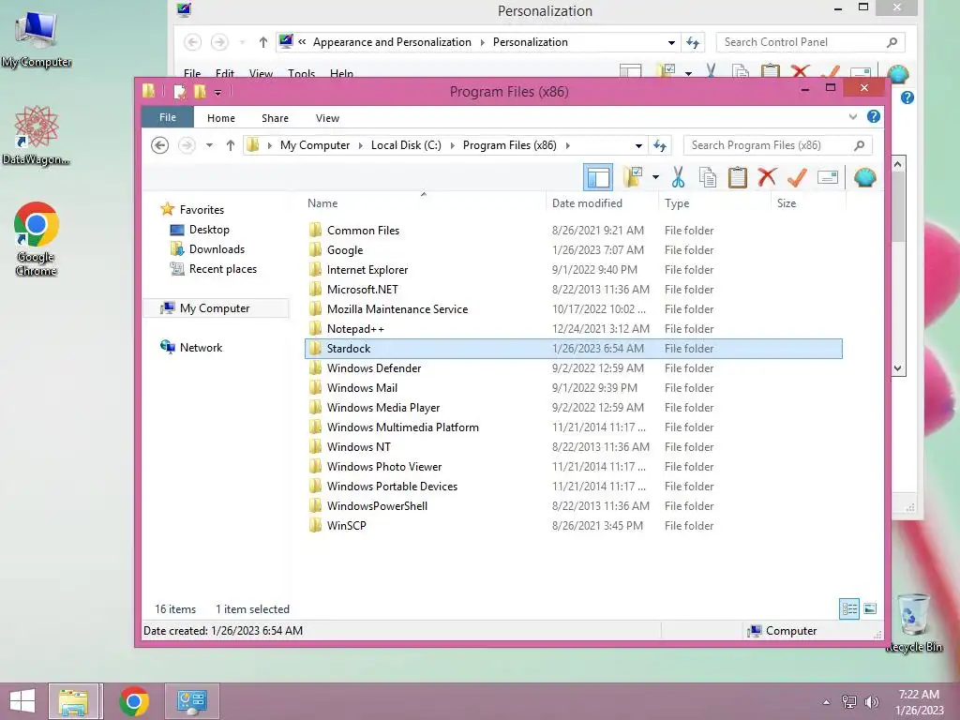
Task: Select Desktop under Favorites
Action: pos(209,230)
